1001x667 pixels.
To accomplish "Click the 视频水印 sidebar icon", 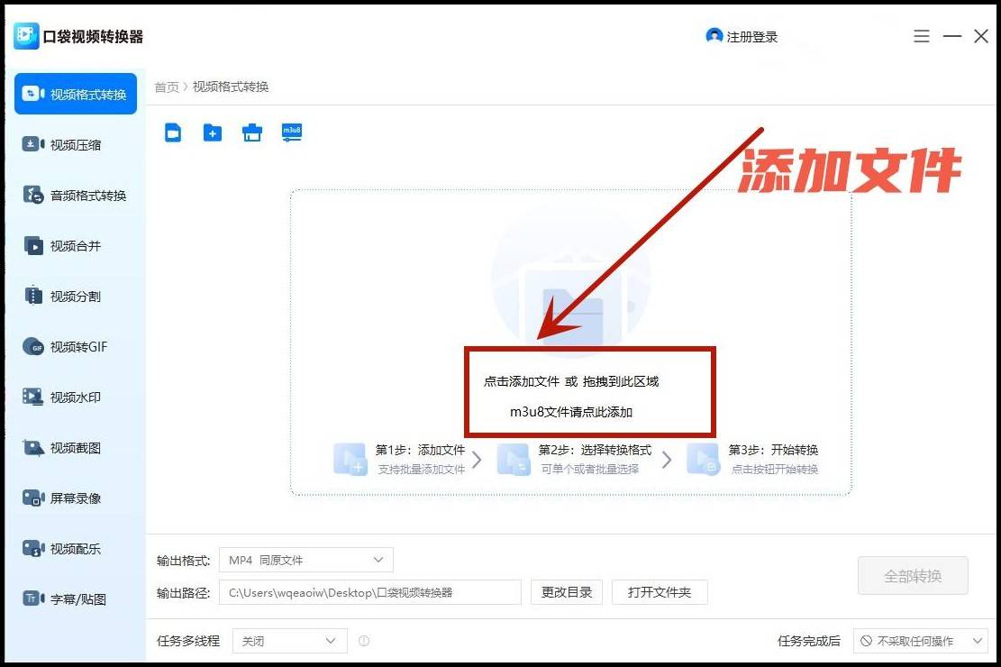I will pyautogui.click(x=32, y=397).
